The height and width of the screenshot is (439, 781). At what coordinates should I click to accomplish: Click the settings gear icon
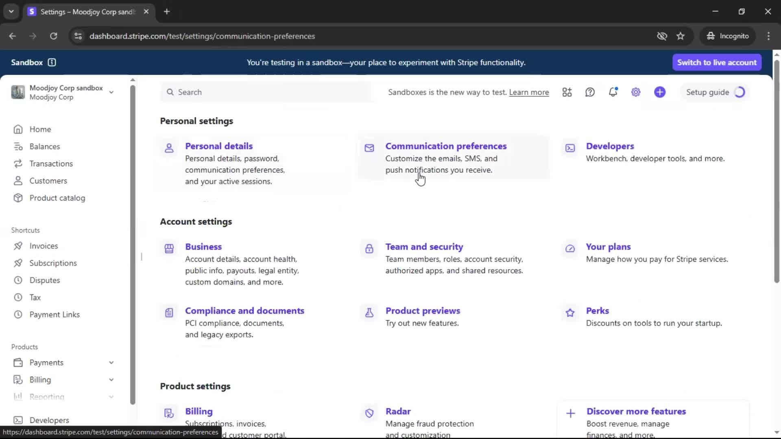pyautogui.click(x=636, y=92)
